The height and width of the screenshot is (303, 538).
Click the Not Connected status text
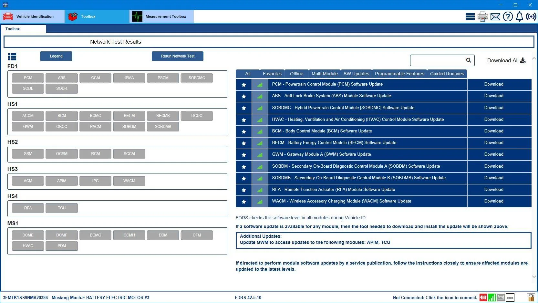435,298
